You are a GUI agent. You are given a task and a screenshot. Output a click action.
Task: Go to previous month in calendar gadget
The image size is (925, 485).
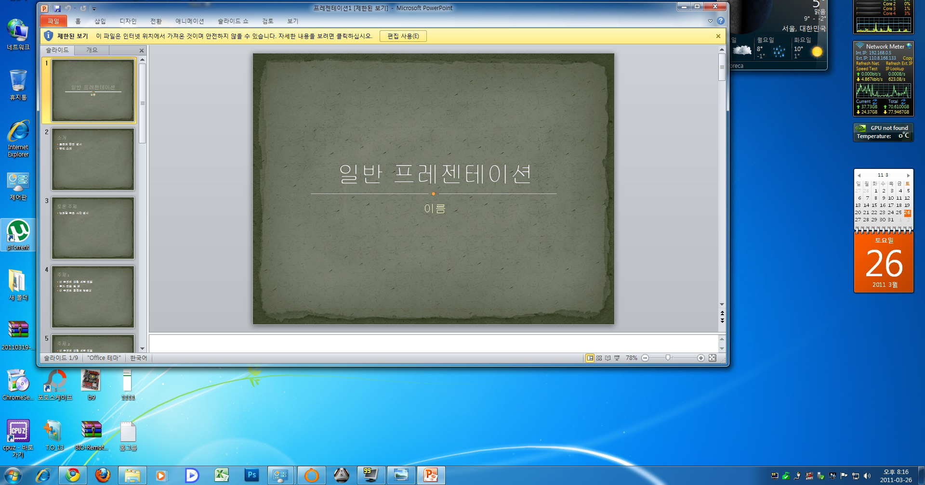[859, 176]
